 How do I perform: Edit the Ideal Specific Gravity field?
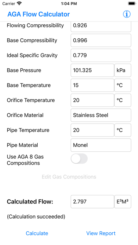pyautogui.click(x=101, y=55)
